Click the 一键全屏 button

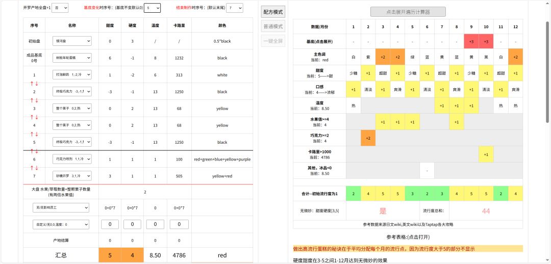coord(273,41)
